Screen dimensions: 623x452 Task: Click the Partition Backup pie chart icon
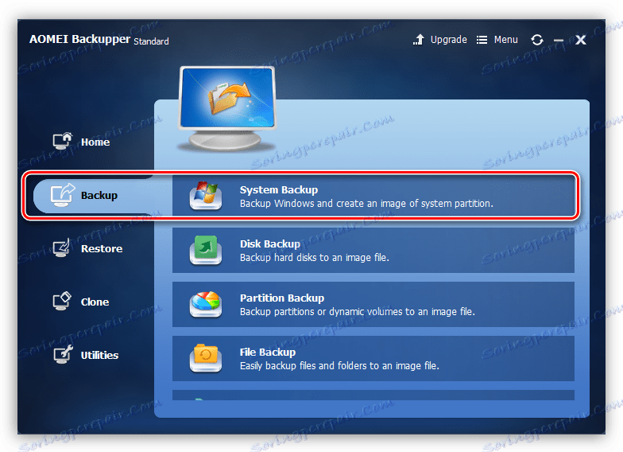click(205, 304)
